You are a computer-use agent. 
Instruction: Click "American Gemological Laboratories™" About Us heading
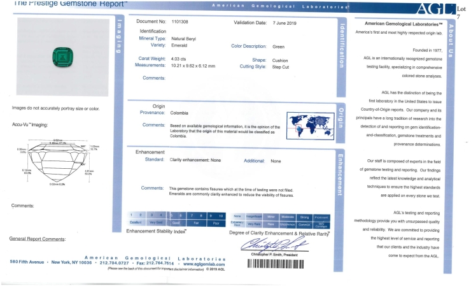coord(404,24)
